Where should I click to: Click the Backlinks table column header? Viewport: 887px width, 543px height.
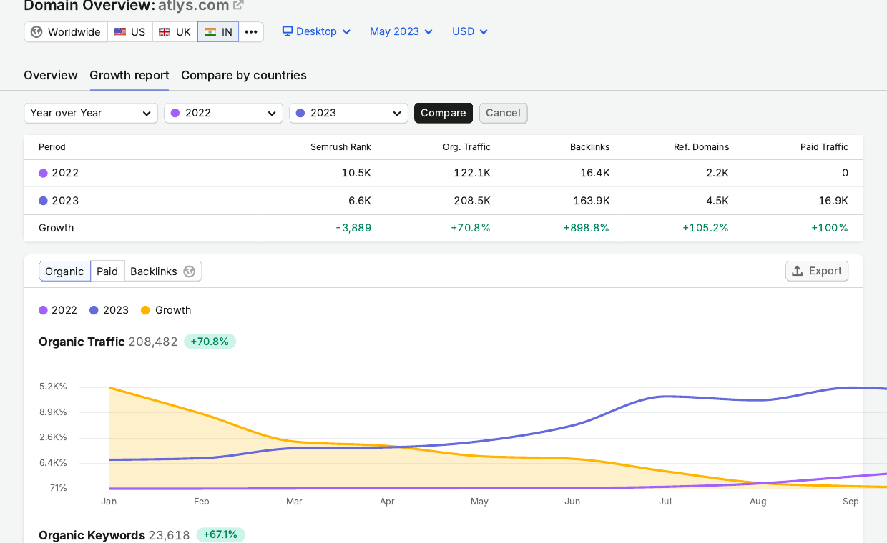590,147
